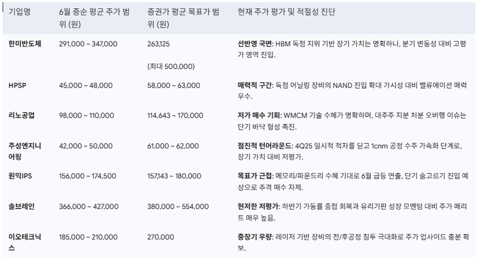This screenshot has width=478, height=259.
Task: Click the 현재 주가 평가 및 적절성 진단 header
Action: tap(286, 12)
